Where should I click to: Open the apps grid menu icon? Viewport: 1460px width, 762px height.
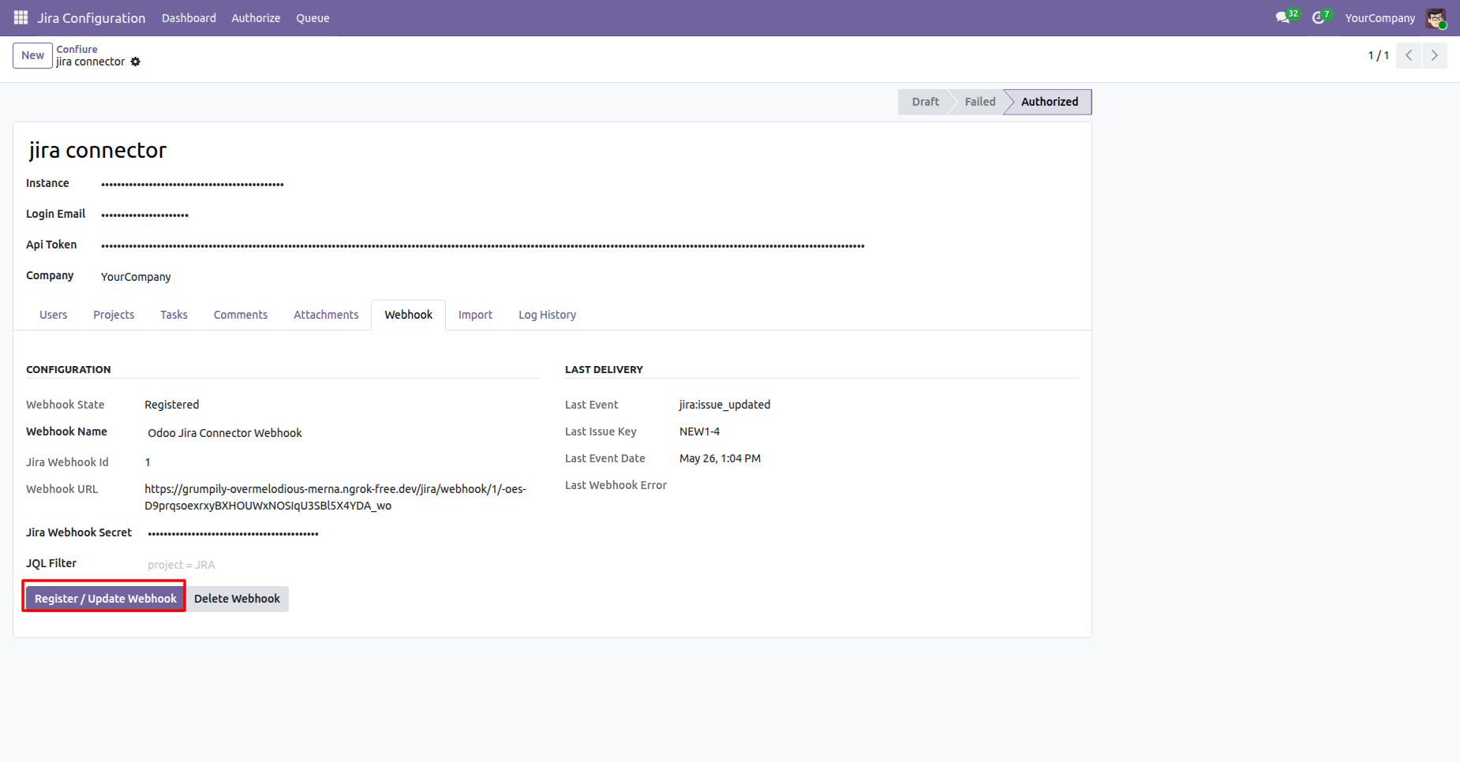[x=21, y=17]
